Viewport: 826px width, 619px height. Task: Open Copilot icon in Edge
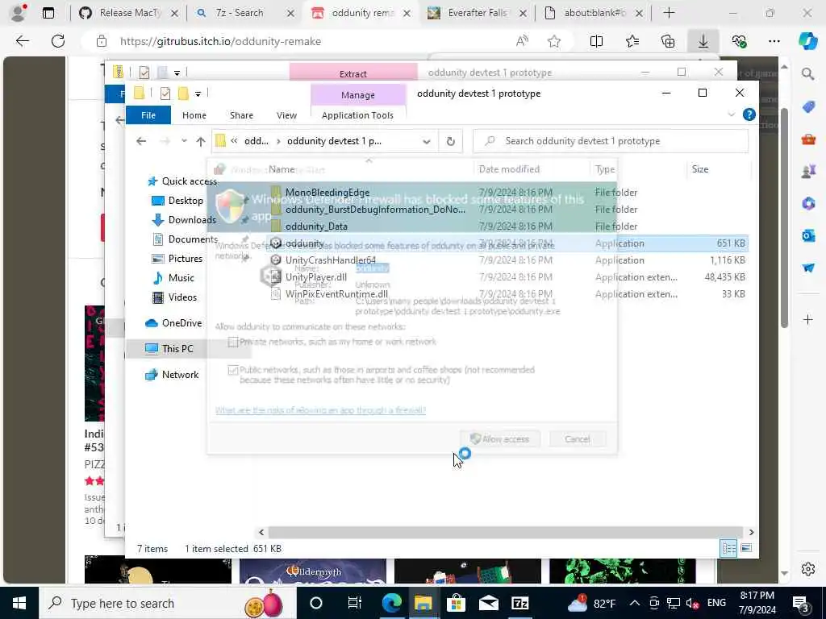(x=807, y=41)
